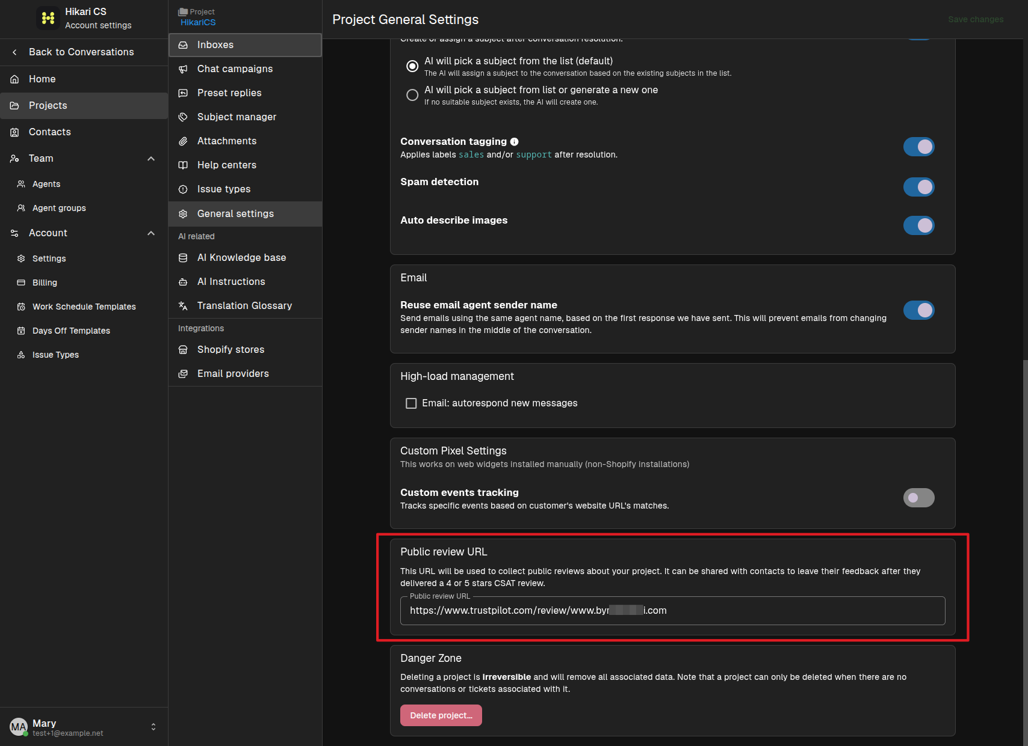Viewport: 1028px width, 746px height.
Task: Click the MA avatar for Mary
Action: [x=19, y=727]
